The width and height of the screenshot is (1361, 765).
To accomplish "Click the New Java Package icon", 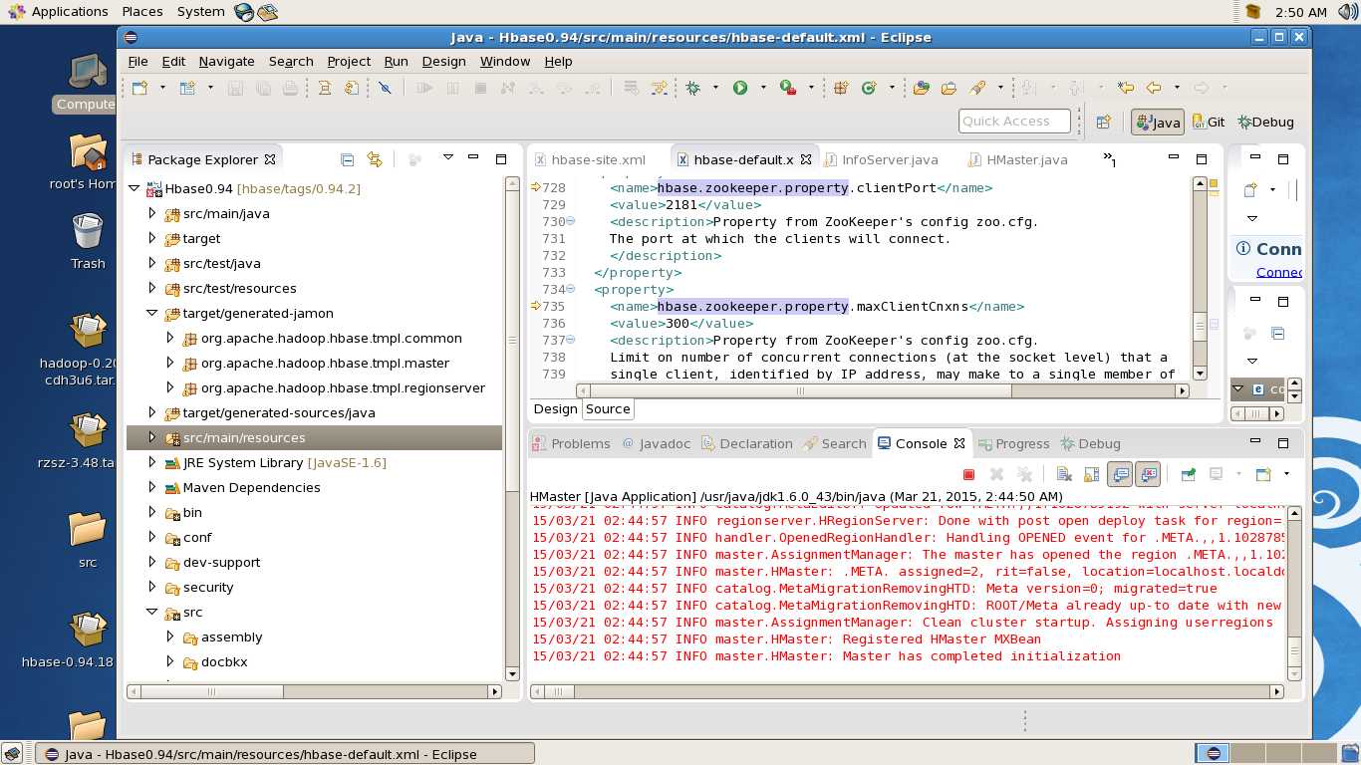I will tap(841, 88).
